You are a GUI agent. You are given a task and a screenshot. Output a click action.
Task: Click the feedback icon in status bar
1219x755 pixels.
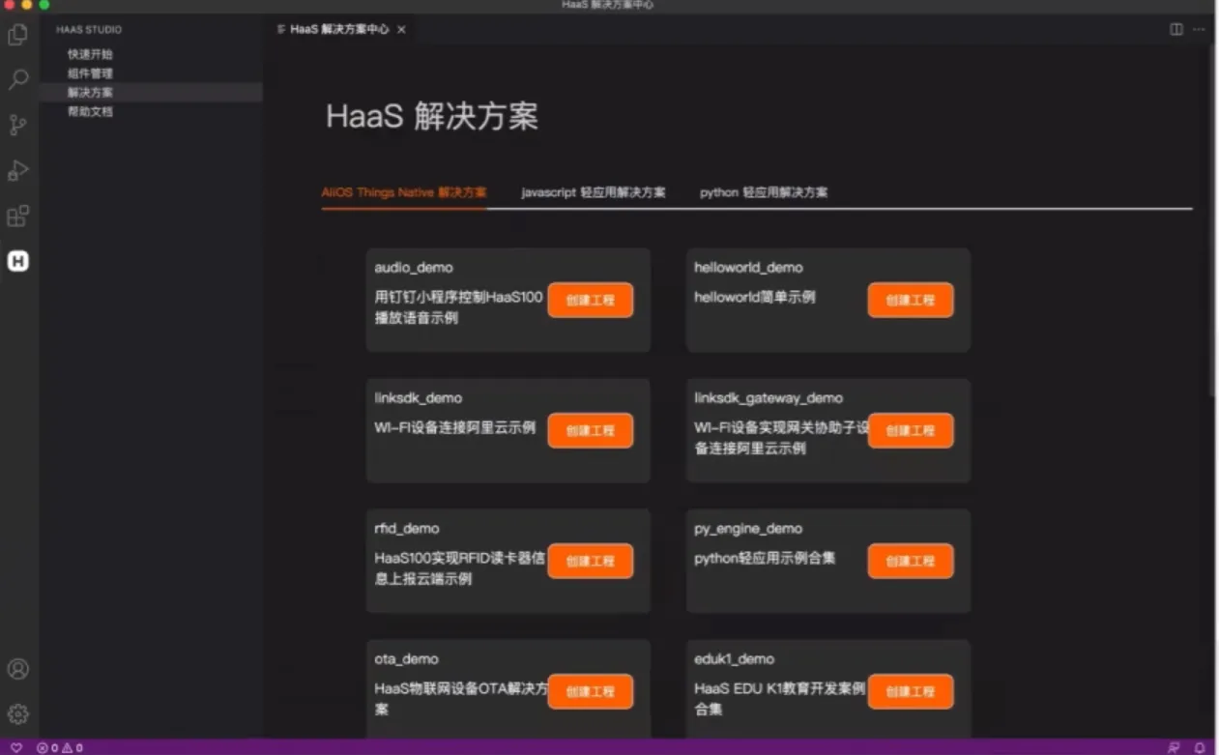tap(1174, 747)
